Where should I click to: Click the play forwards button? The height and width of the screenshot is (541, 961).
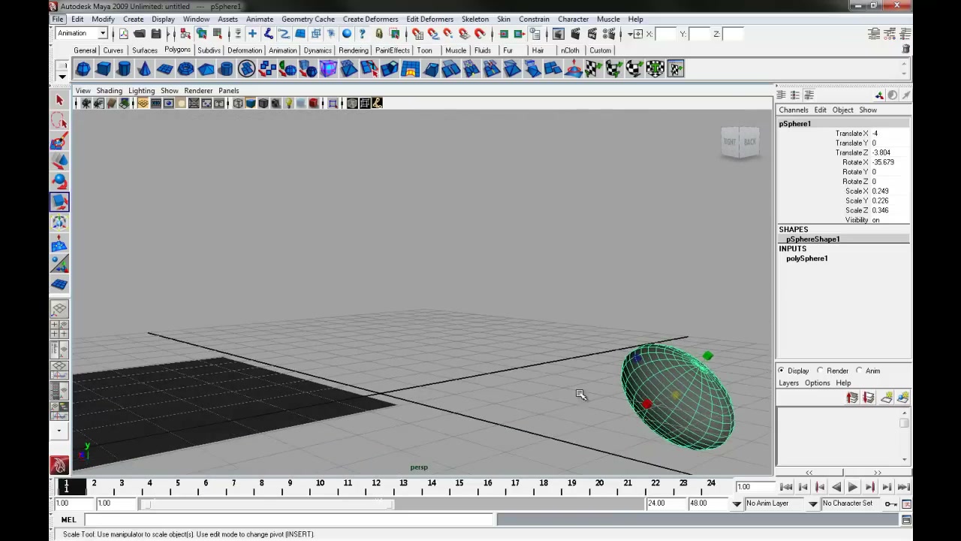(853, 487)
